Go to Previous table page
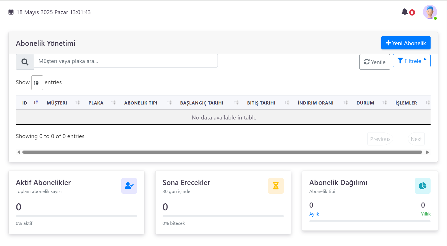The image size is (447, 246). [380, 139]
